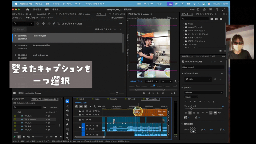
Task: Choose the Pen tool in timeline toolbox
Action: click(67, 124)
